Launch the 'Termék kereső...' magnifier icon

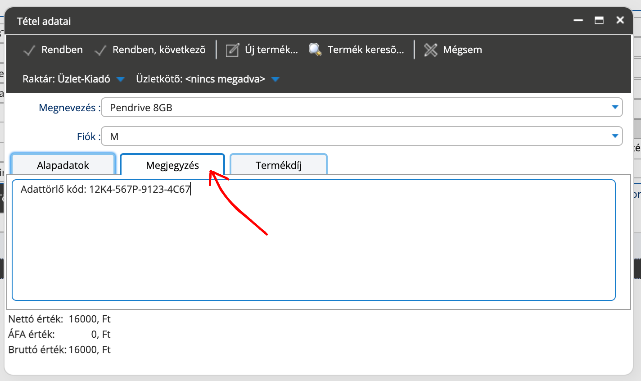pyautogui.click(x=315, y=50)
